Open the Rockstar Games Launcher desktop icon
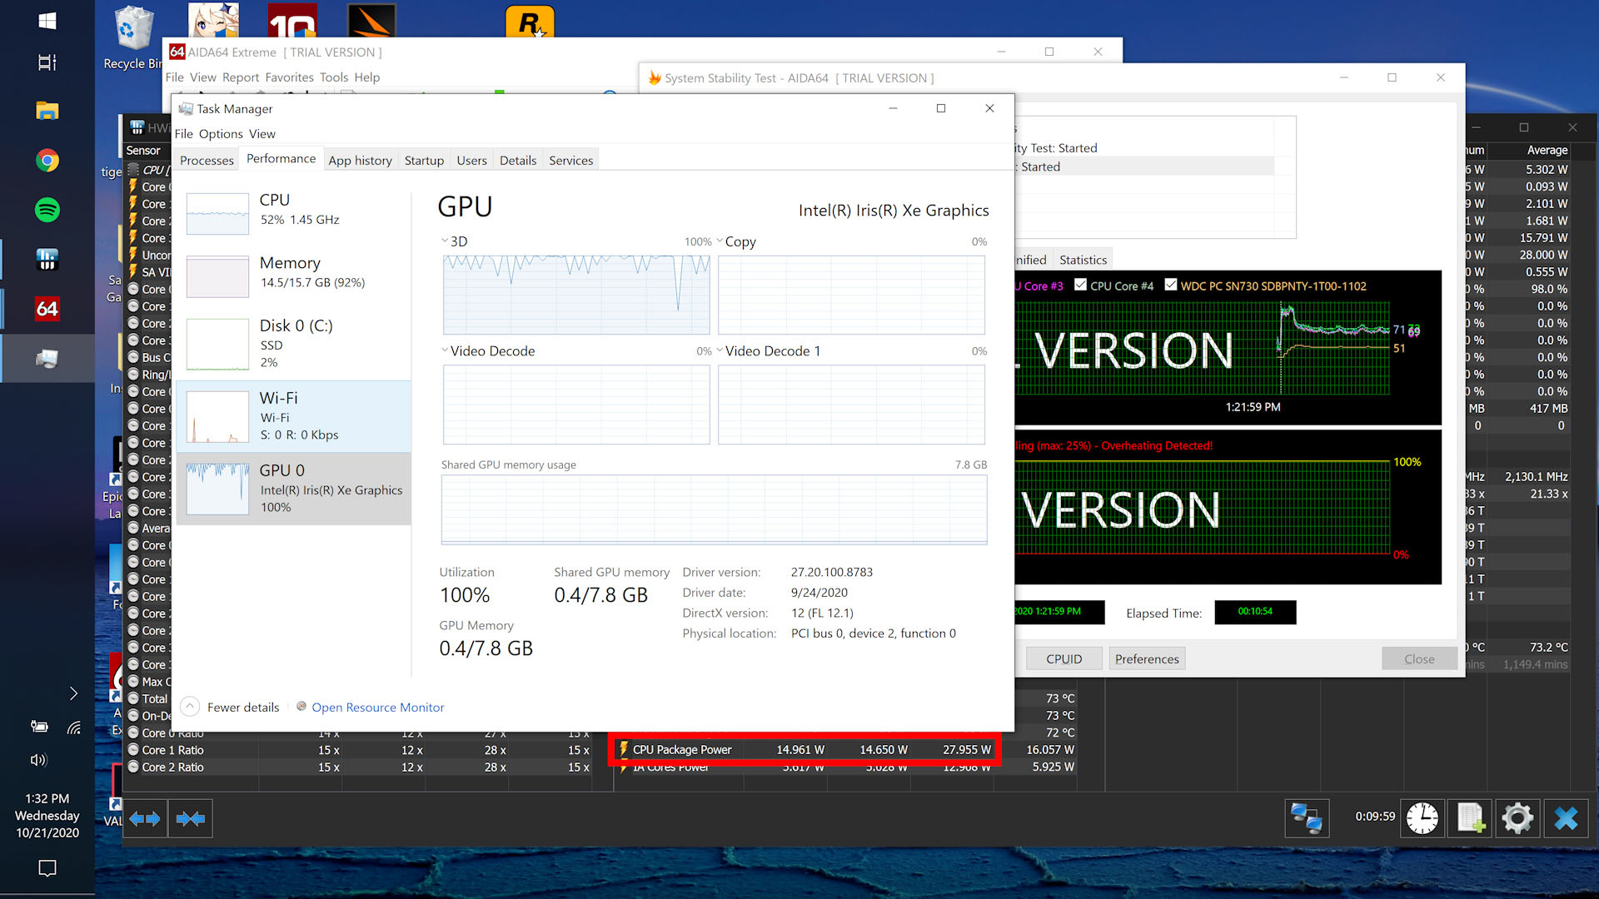The image size is (1599, 899). click(x=530, y=22)
